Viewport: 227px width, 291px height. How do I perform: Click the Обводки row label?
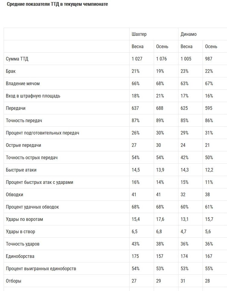(x=14, y=195)
